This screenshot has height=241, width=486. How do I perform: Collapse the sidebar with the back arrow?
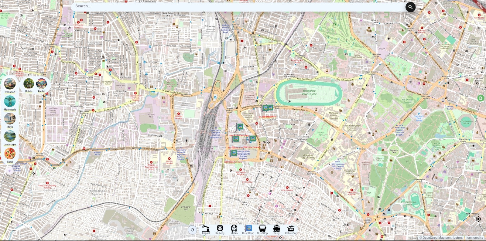10,171
